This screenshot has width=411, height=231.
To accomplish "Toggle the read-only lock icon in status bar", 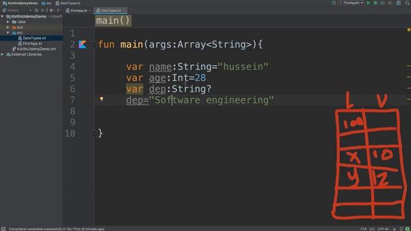I will coord(394,229).
